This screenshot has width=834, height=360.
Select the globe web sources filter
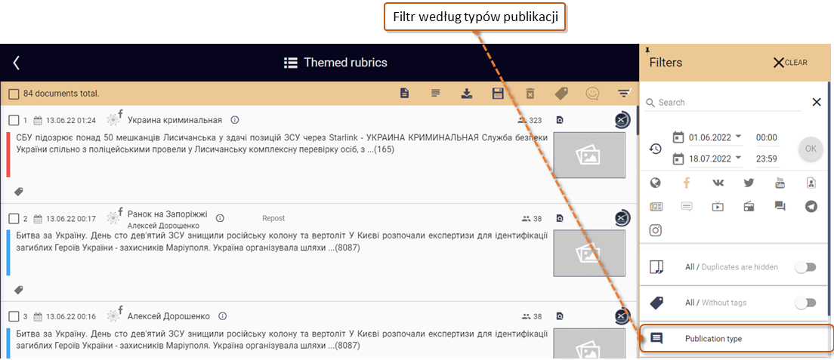656,183
